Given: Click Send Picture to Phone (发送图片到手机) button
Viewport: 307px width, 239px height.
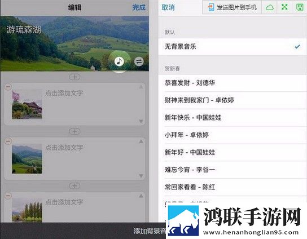Looking at the screenshot, I should coord(232,7).
